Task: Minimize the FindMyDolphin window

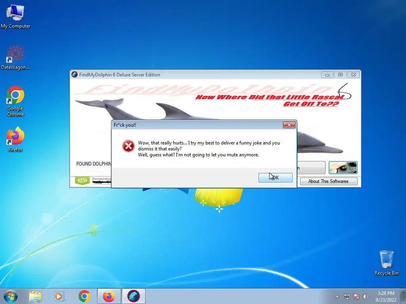Action: point(327,75)
